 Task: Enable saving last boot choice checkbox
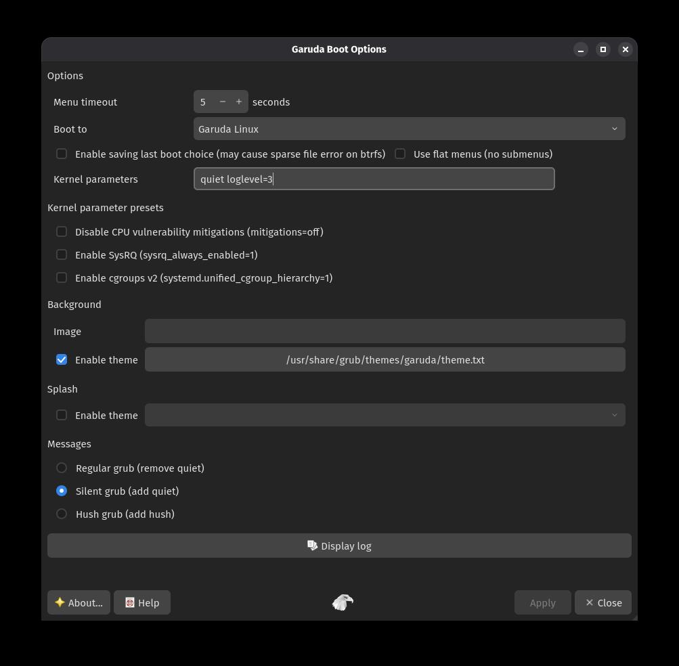[62, 154]
